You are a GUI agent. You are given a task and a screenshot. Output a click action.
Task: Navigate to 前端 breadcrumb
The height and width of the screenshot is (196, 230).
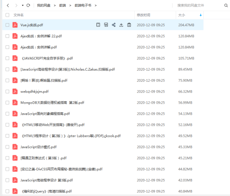[63, 6]
